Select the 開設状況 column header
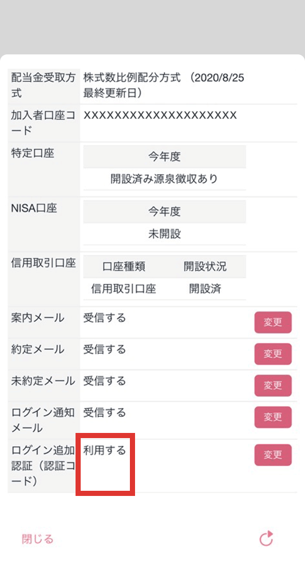Viewport: 305px width, 587px height. point(205,267)
